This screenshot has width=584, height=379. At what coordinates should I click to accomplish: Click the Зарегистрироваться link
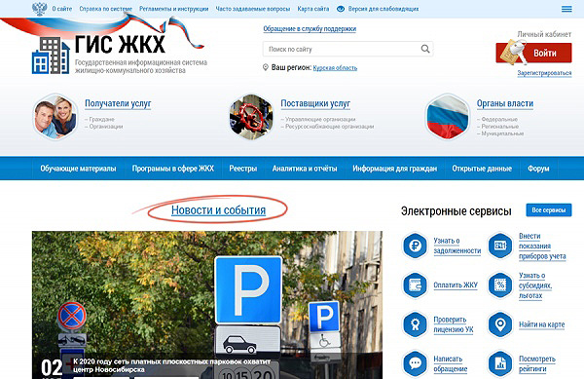(x=544, y=73)
